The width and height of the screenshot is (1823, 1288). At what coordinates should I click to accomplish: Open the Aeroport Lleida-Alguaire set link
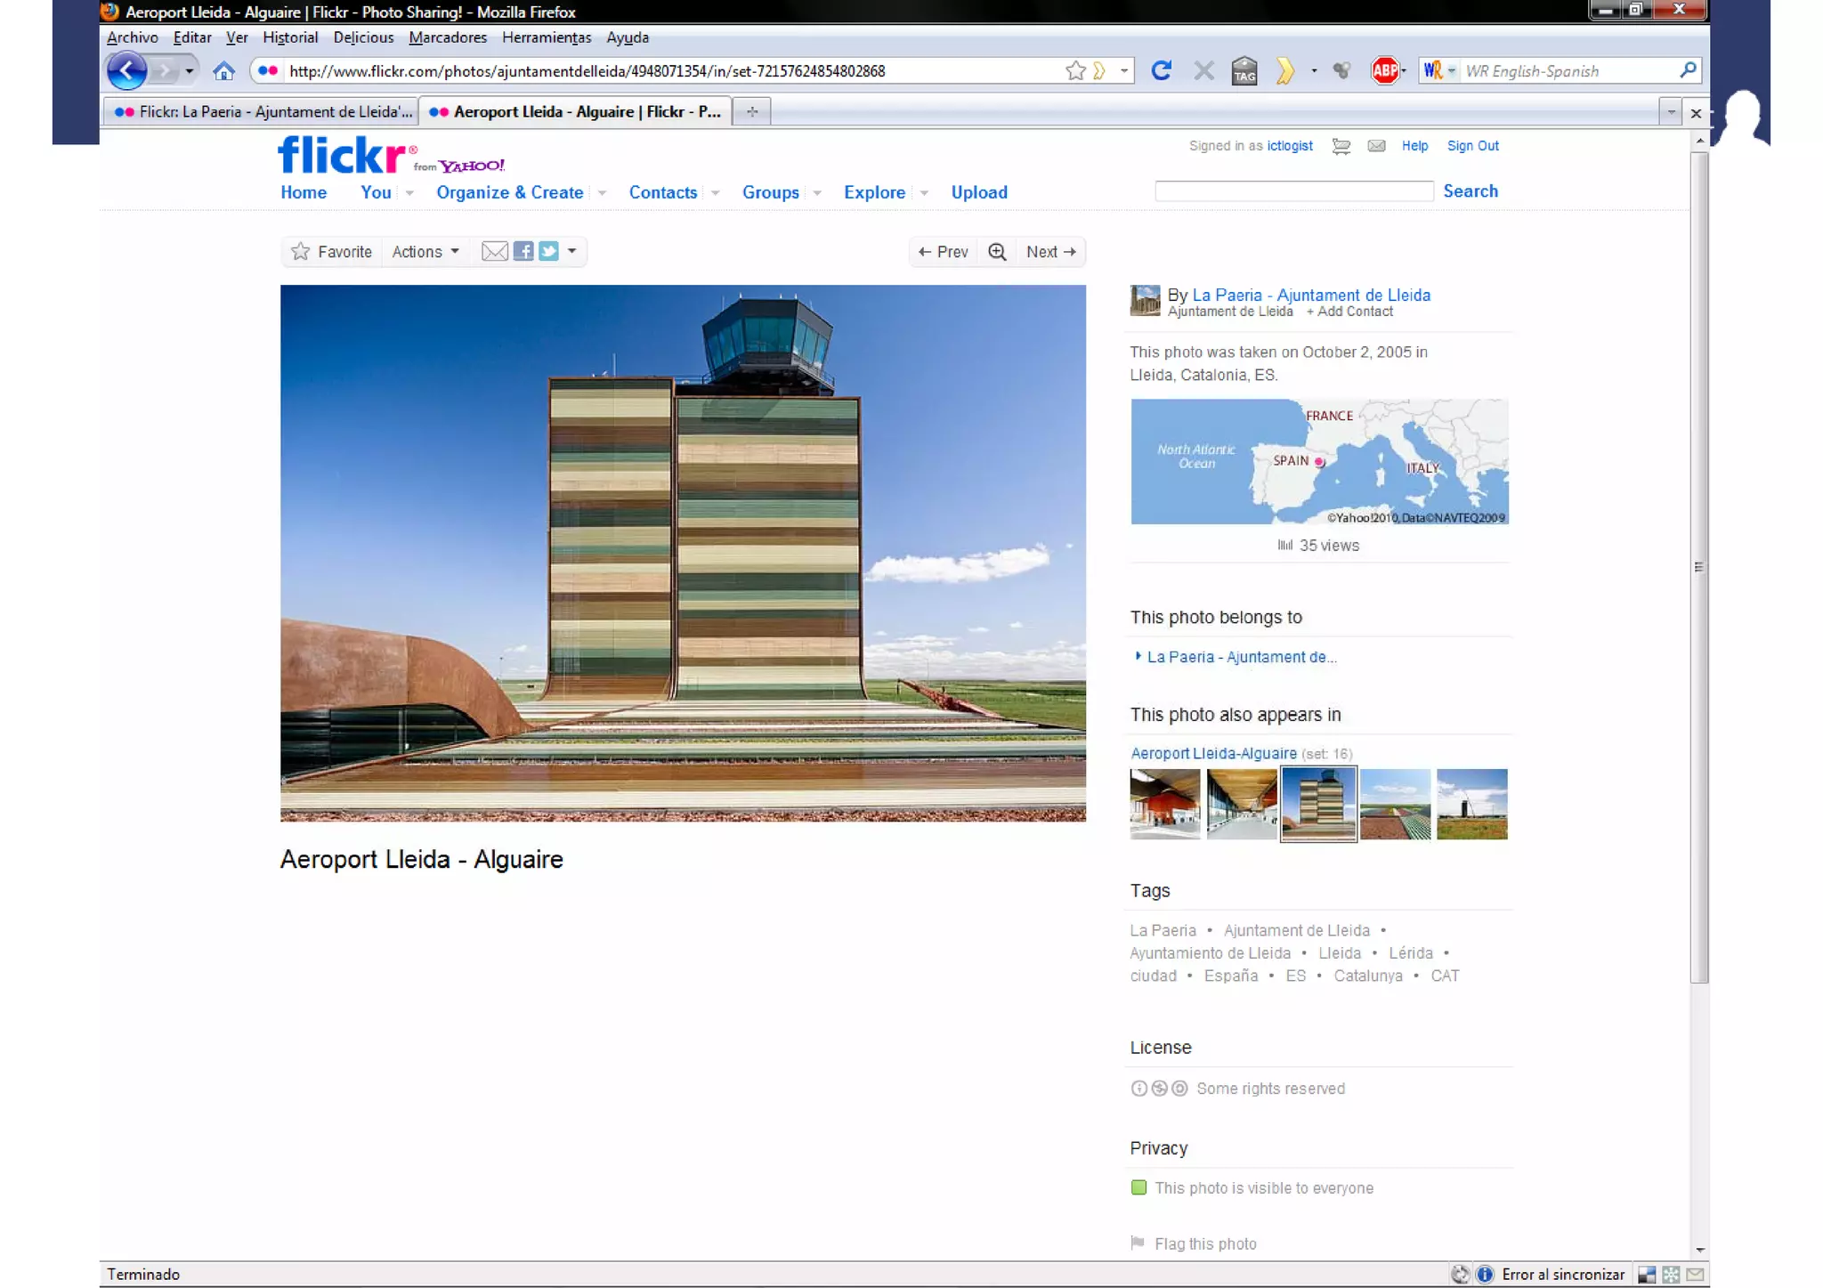1213,754
